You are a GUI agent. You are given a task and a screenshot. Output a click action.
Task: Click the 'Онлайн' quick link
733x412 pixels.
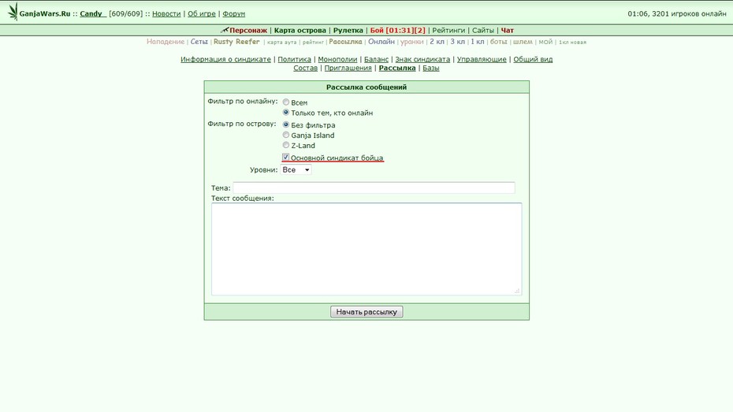pyautogui.click(x=381, y=42)
